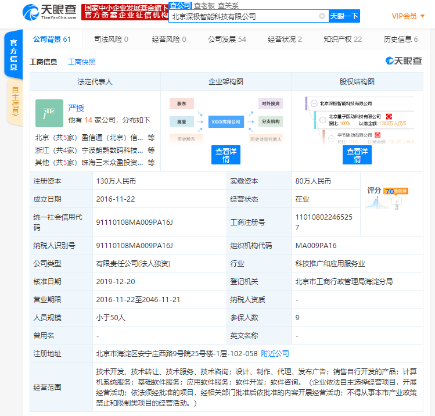Click the TianYanCha logo
This screenshot has width=435, height=416.
click(49, 12)
